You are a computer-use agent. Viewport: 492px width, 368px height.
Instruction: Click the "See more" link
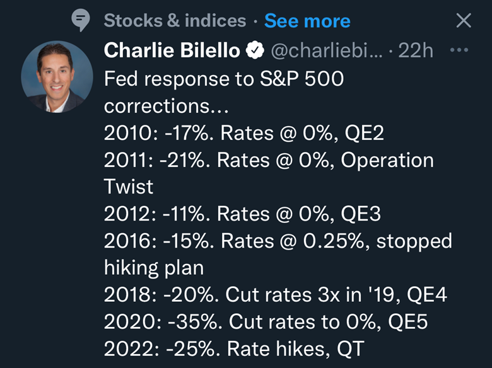pyautogui.click(x=307, y=21)
